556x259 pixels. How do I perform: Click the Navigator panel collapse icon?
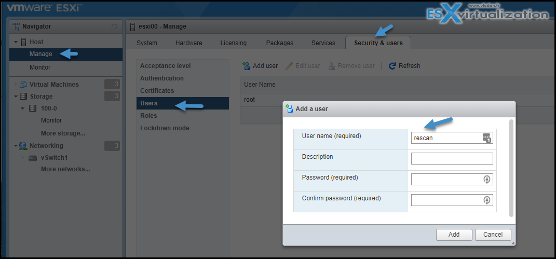(114, 26)
